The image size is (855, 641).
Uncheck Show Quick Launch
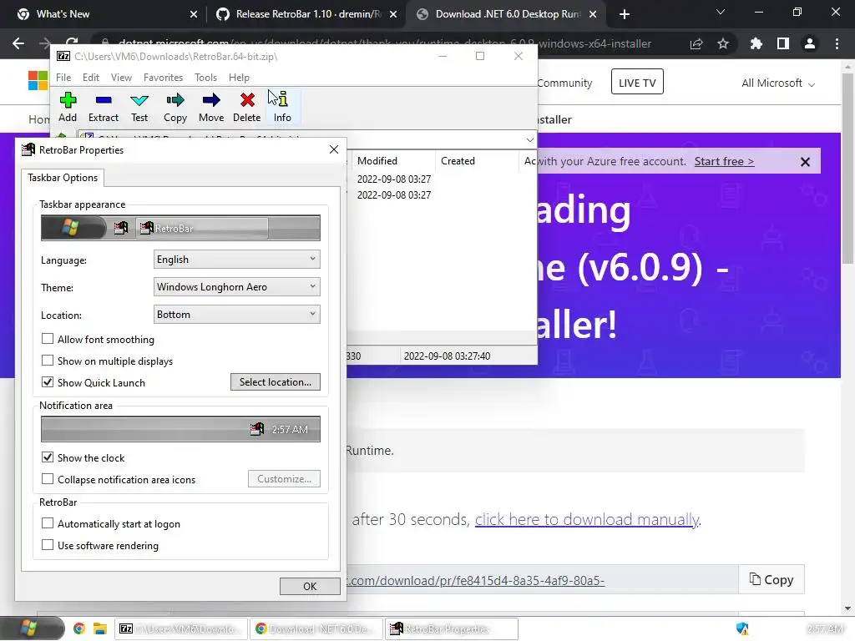(x=48, y=382)
